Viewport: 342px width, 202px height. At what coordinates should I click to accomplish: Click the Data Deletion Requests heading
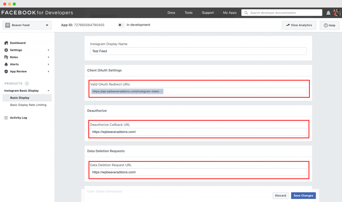106,151
